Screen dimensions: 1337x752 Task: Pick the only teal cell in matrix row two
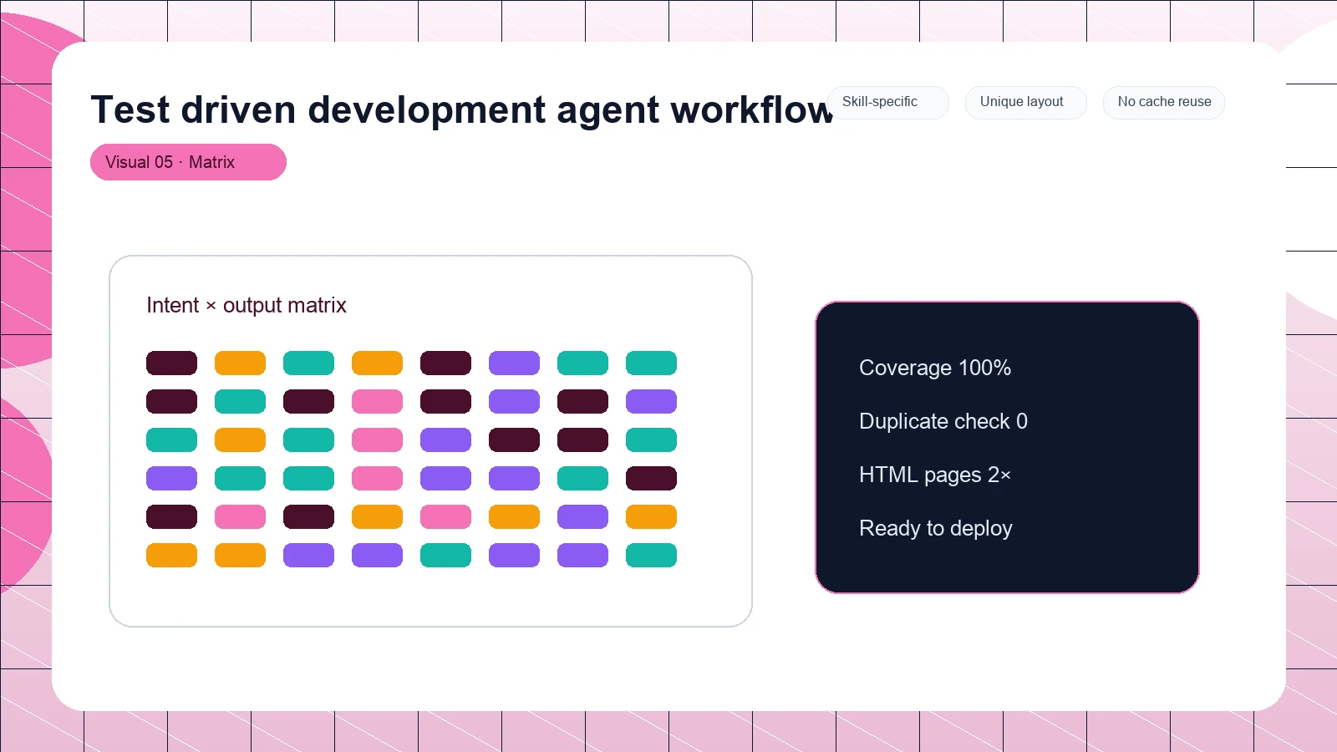(240, 402)
